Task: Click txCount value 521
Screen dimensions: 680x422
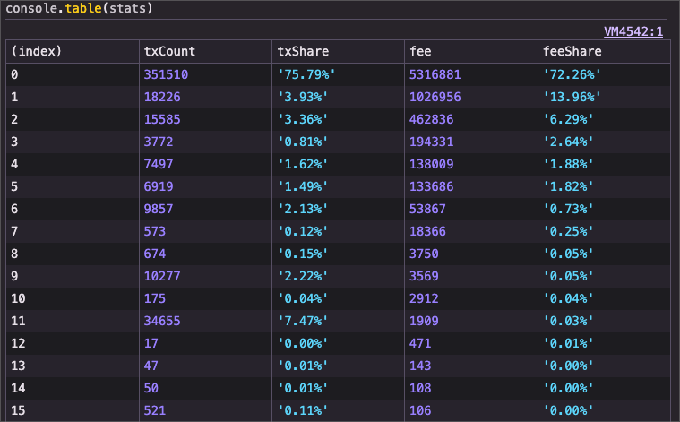Action: pos(155,410)
